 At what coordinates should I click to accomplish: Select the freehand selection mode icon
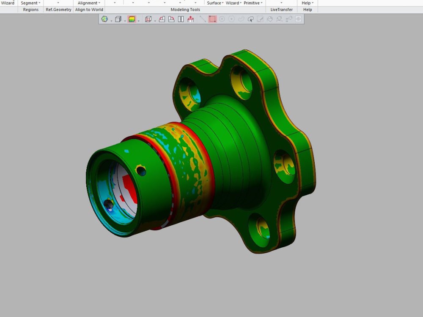(x=241, y=19)
